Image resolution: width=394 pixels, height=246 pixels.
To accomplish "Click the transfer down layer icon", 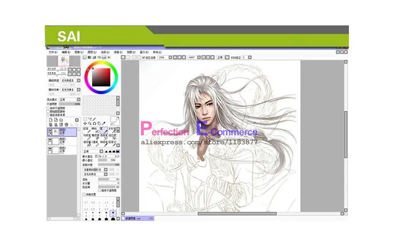I will [x=50, y=125].
